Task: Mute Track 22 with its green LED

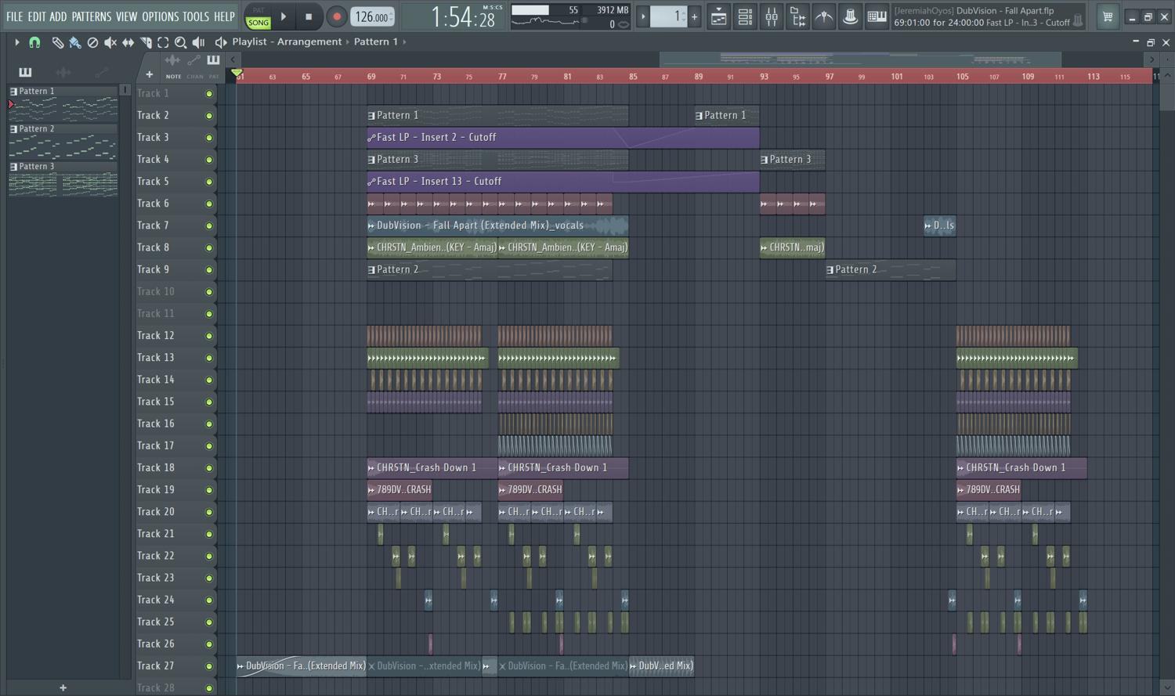Action: coord(209,556)
